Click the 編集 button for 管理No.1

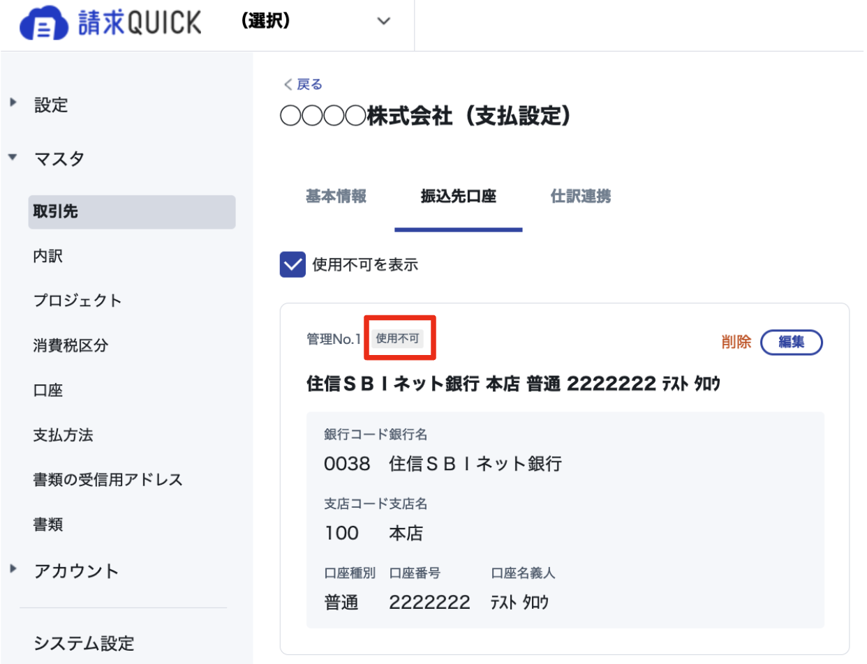792,342
